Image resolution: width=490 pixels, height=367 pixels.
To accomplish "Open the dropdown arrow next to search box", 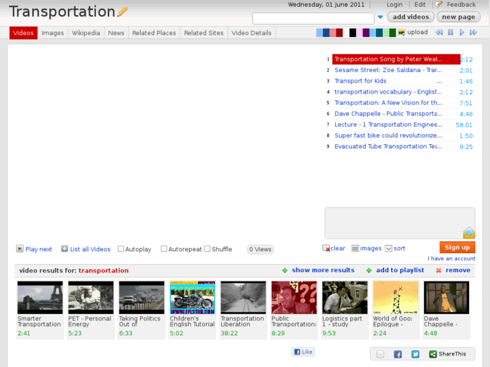I will click(380, 18).
